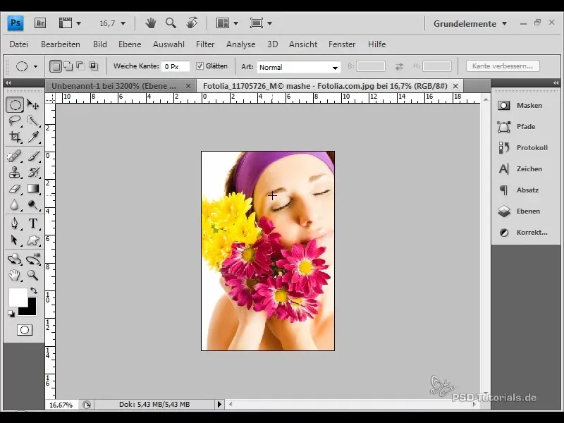This screenshot has width=564, height=423.
Task: Click the Kante verbessern button
Action: coord(503,66)
